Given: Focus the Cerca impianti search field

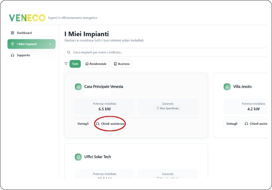Looking at the screenshot, I should [166, 52].
